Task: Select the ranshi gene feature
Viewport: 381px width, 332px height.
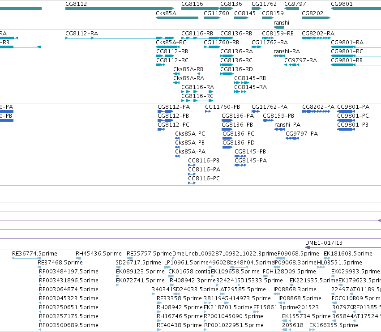Action: click(x=279, y=27)
